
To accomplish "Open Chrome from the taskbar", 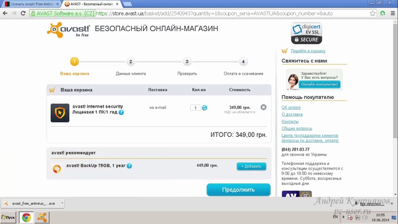I will coord(26,217).
